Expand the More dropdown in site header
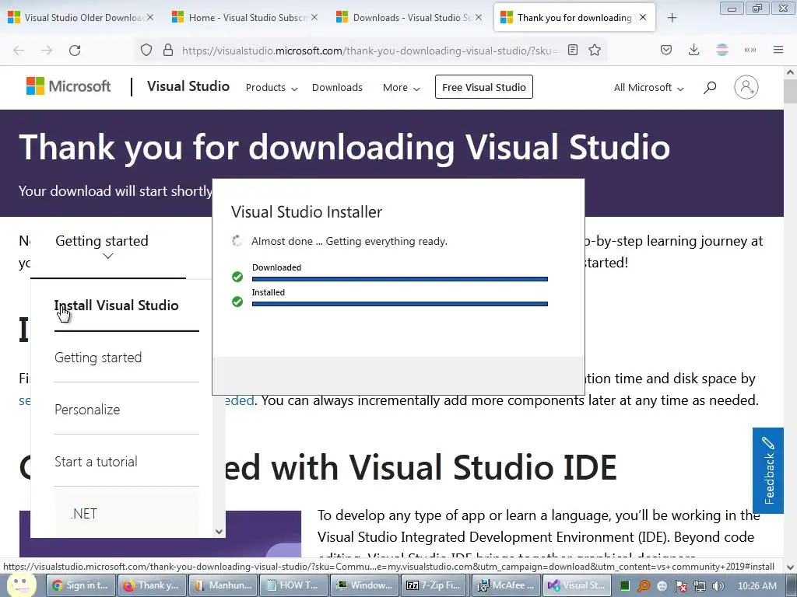797x597 pixels. click(x=401, y=88)
